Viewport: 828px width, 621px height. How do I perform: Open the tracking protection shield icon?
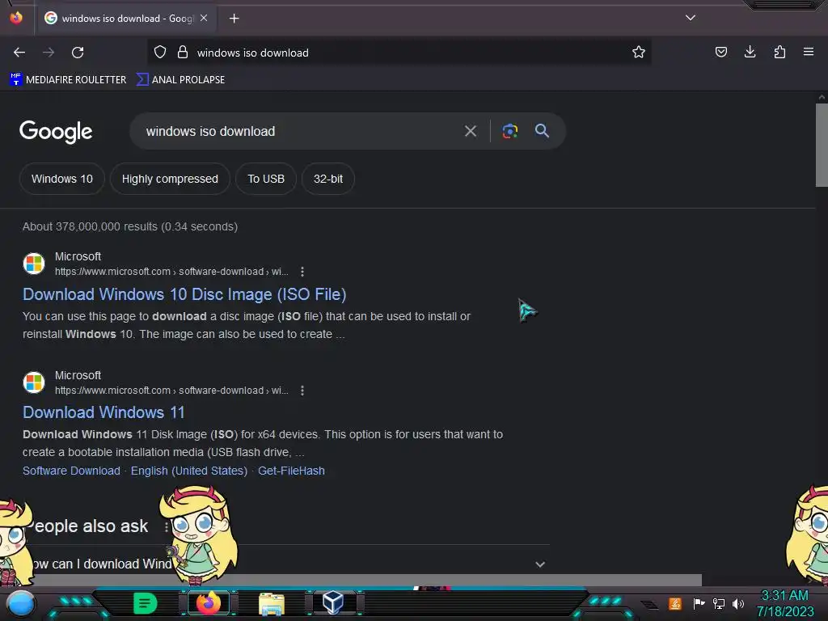coord(160,53)
